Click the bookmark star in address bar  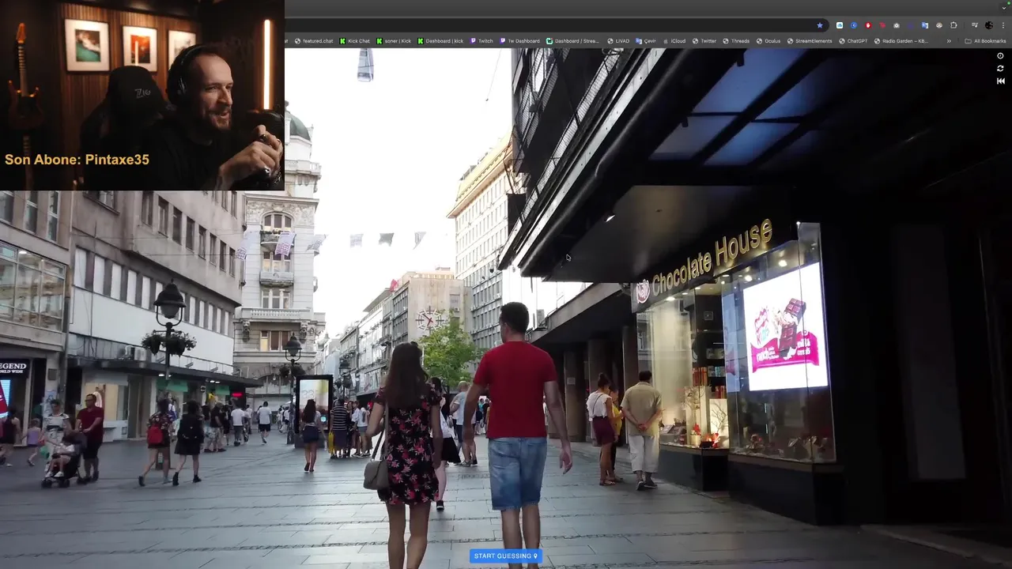[x=820, y=25]
